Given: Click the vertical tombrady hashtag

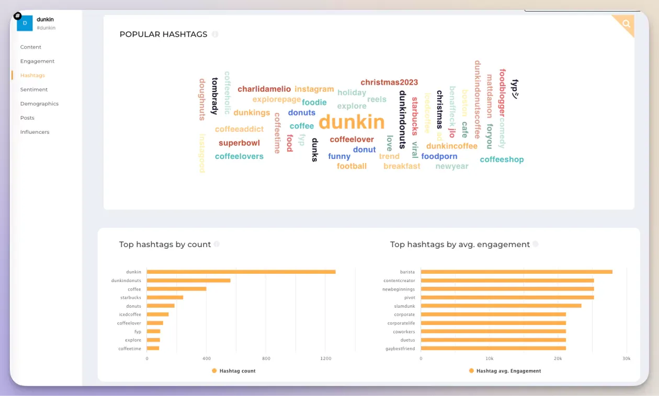Looking at the screenshot, I should click(x=214, y=96).
